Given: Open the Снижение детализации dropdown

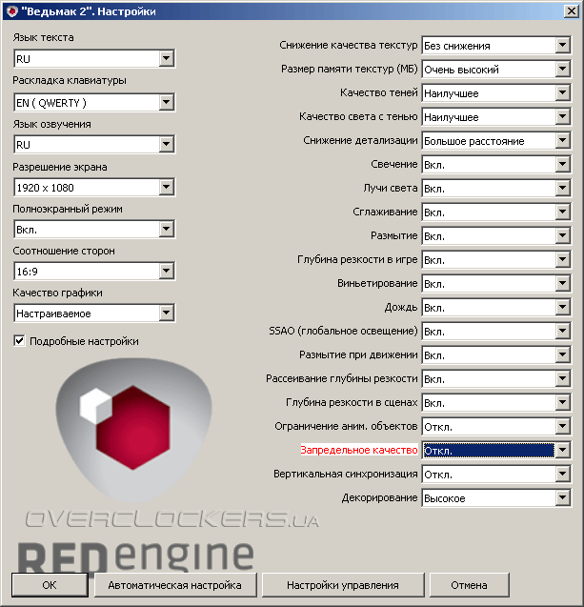Looking at the screenshot, I should 496,140.
